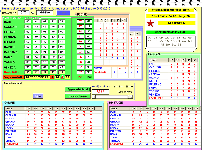Click the Jolly: 26 combination line
Image resolution: width=202 pixels, height=150 pixels.
point(171,16)
